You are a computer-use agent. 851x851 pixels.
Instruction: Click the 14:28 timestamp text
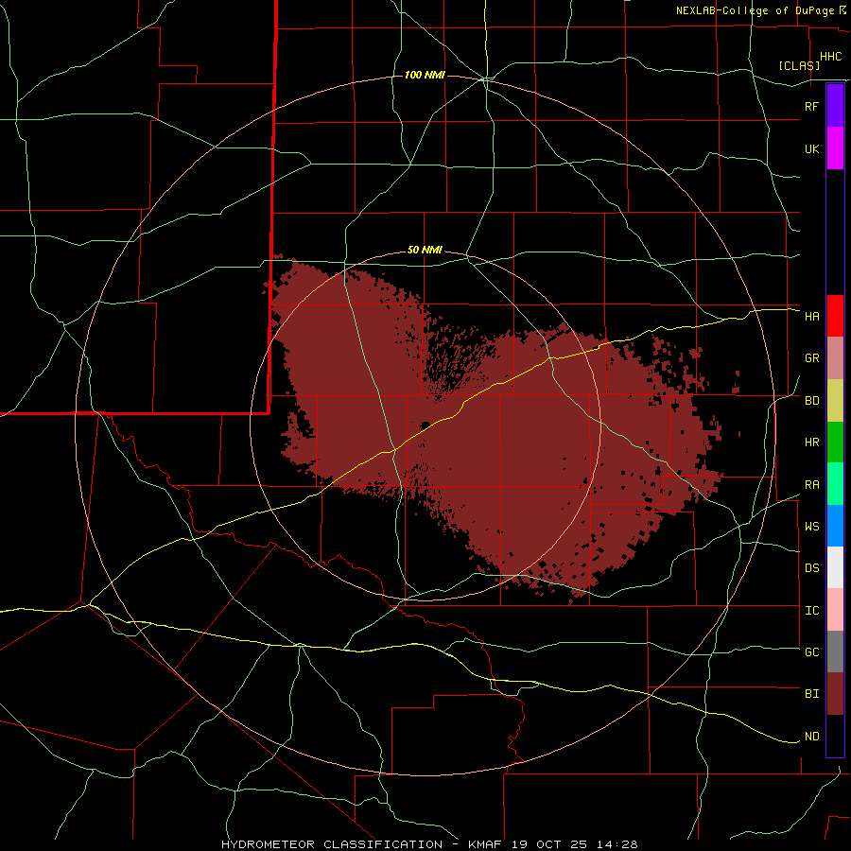tap(619, 844)
